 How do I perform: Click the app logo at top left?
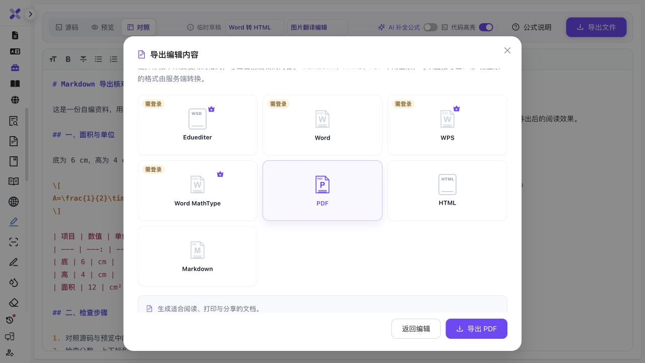click(x=15, y=14)
